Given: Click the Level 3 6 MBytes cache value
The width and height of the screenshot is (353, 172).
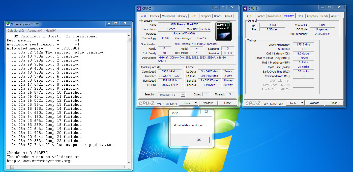Looking at the screenshot, I should point(210,85).
